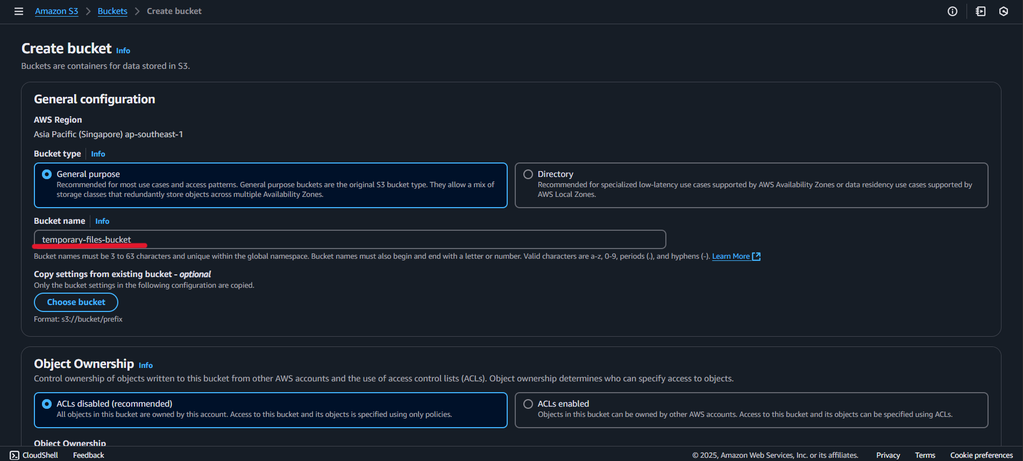Image resolution: width=1023 pixels, height=461 pixels.
Task: Click the 'Asia Pacific (Singapore) ap-southeast-1' region text
Action: 108,134
